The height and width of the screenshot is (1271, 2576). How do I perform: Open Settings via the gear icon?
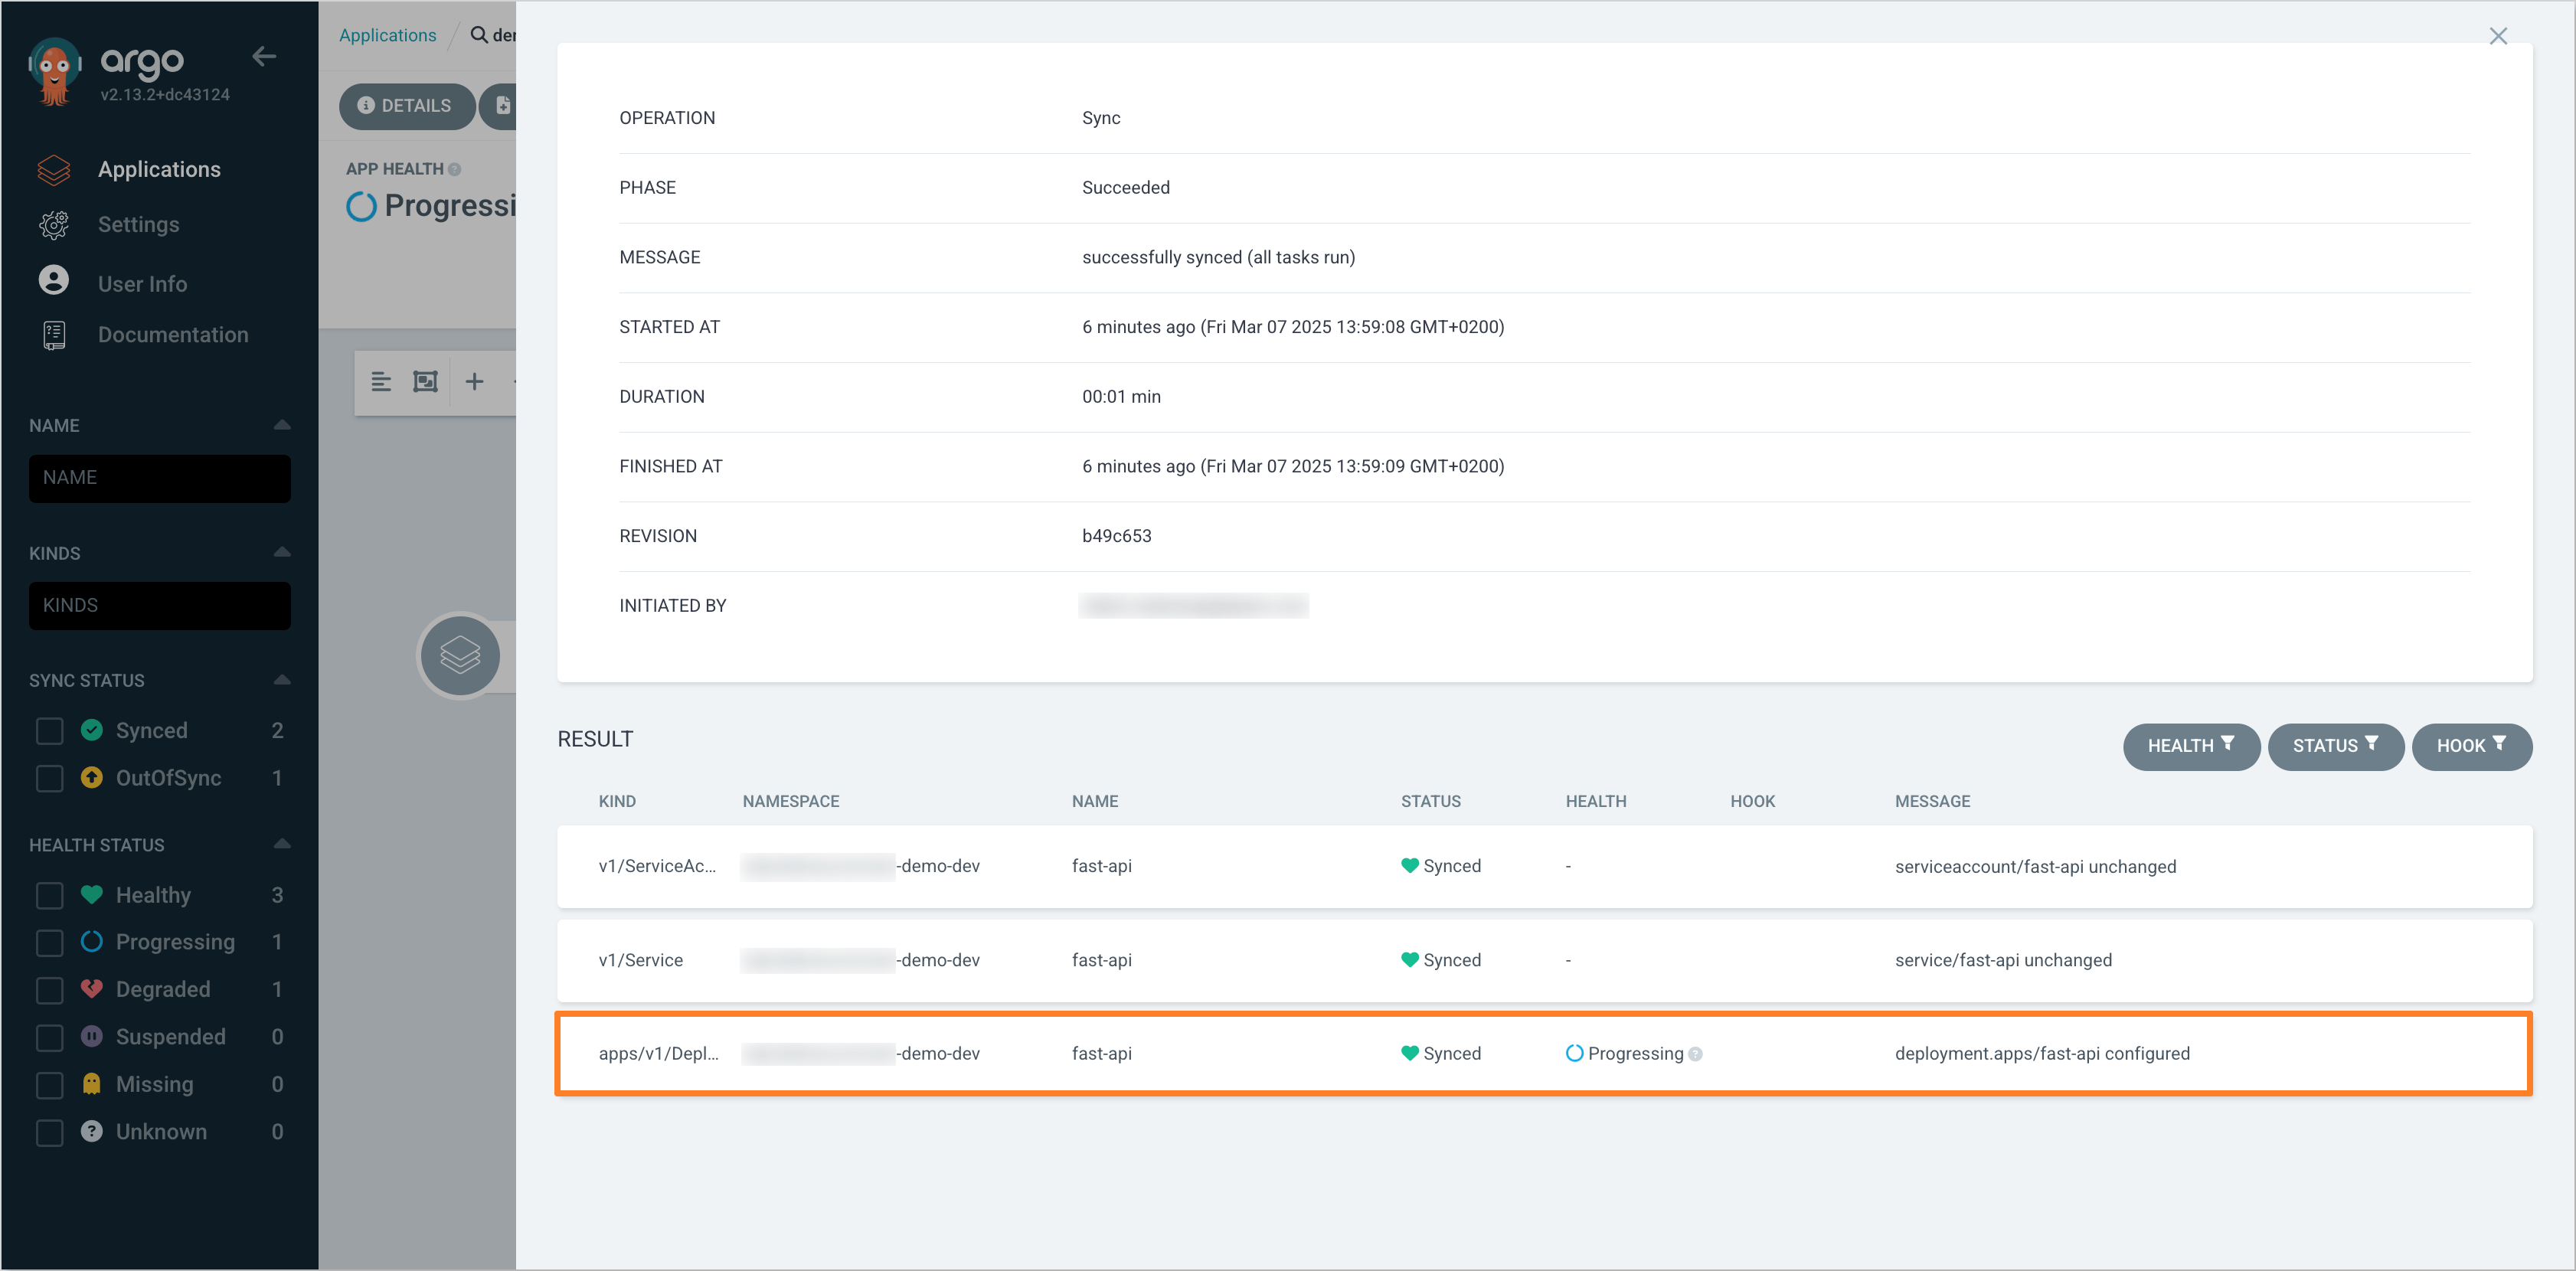pyautogui.click(x=54, y=225)
